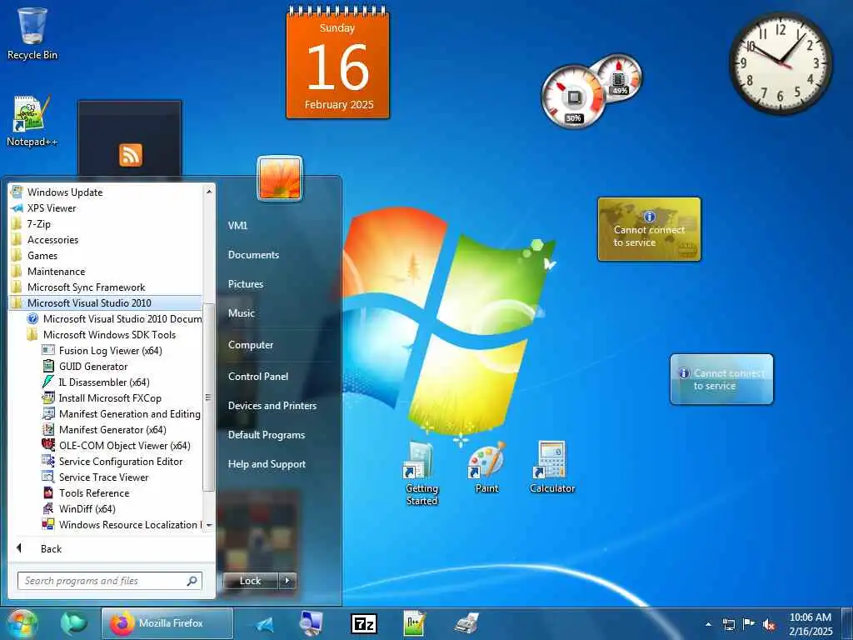Click the network tray icon
Image resolution: width=853 pixels, height=640 pixels.
pyautogui.click(x=728, y=624)
